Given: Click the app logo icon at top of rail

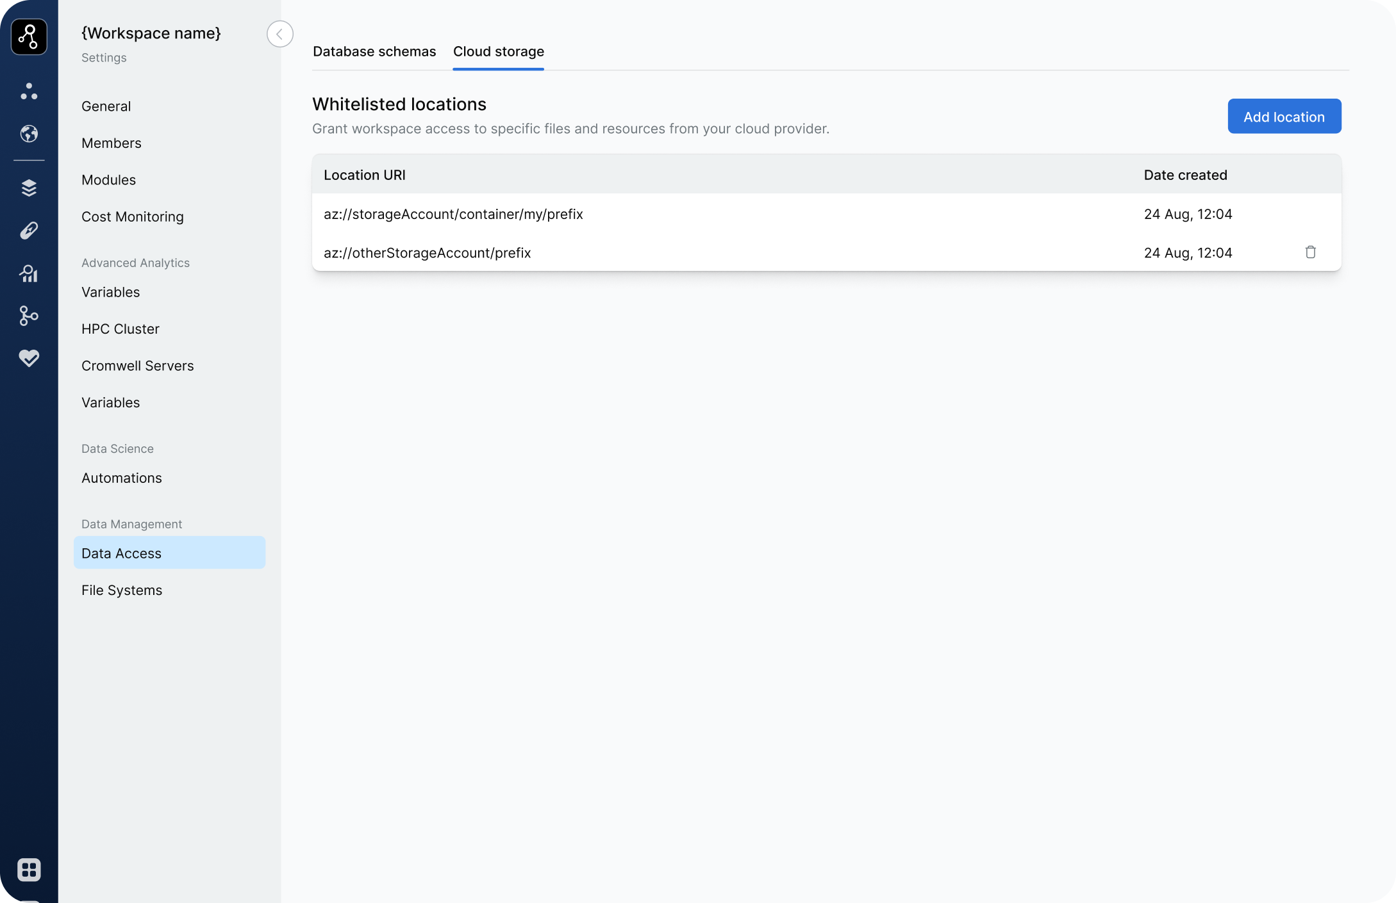Looking at the screenshot, I should 29,37.
